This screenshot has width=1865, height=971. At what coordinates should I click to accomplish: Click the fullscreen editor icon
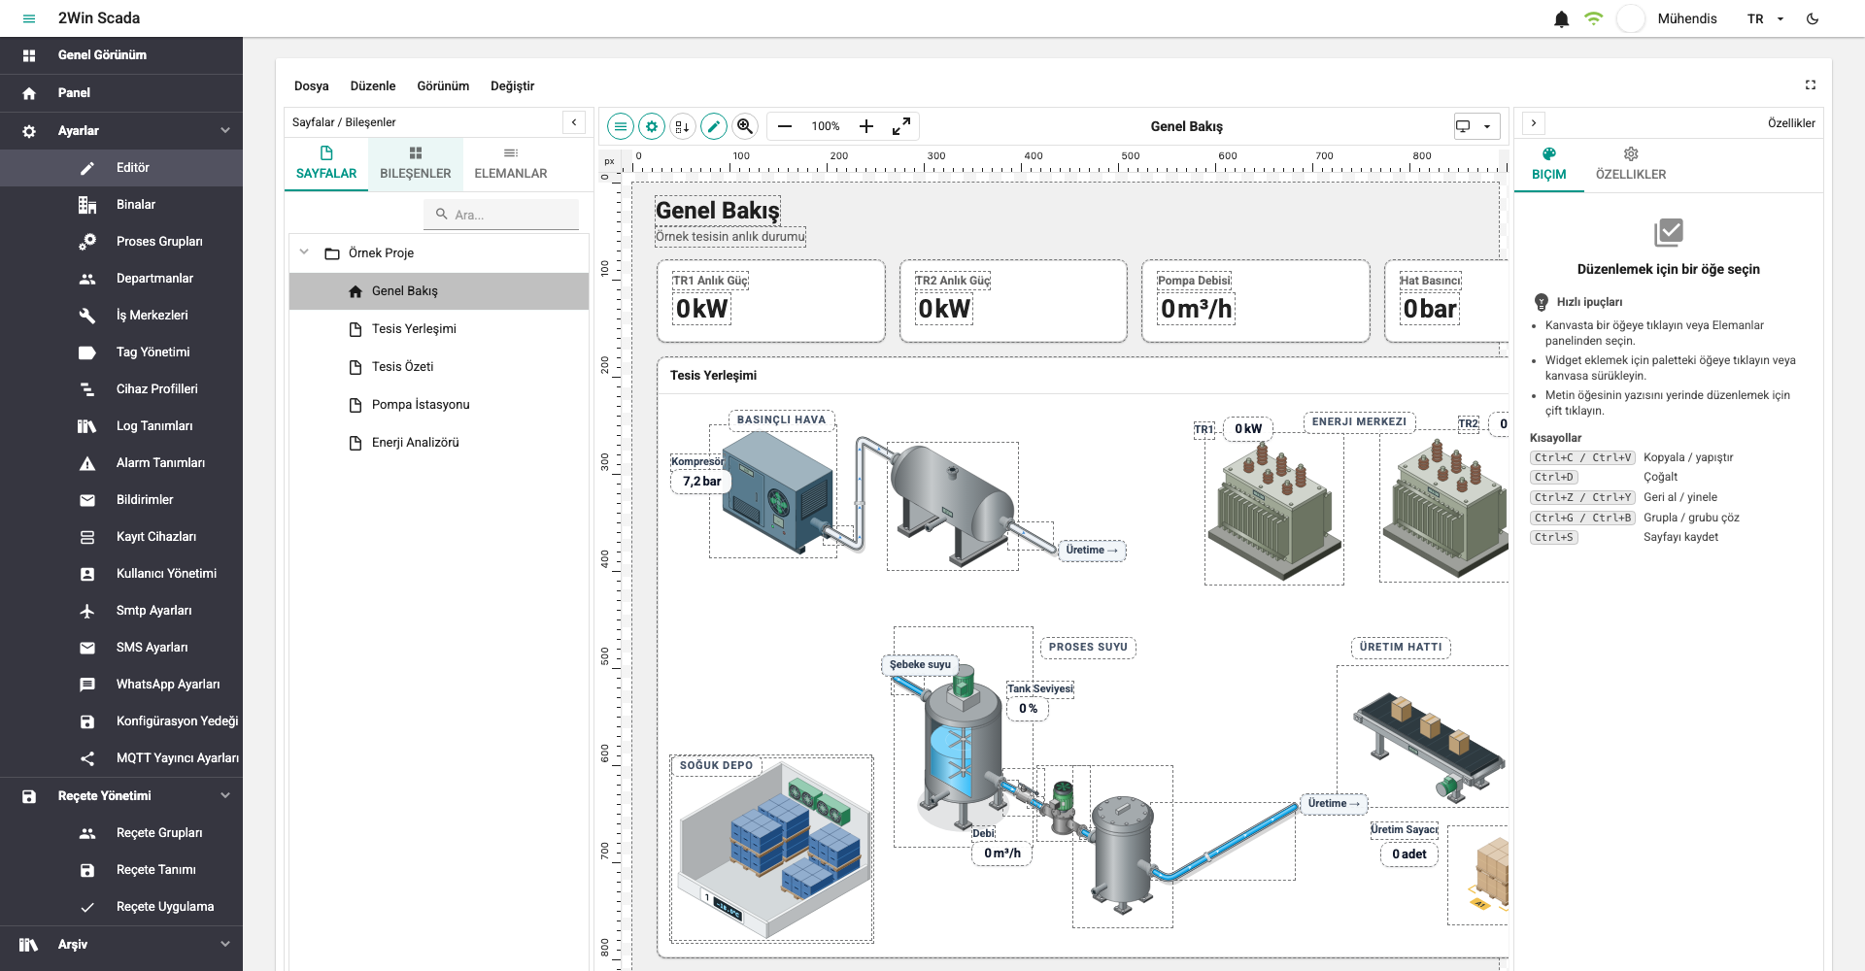tap(1811, 84)
